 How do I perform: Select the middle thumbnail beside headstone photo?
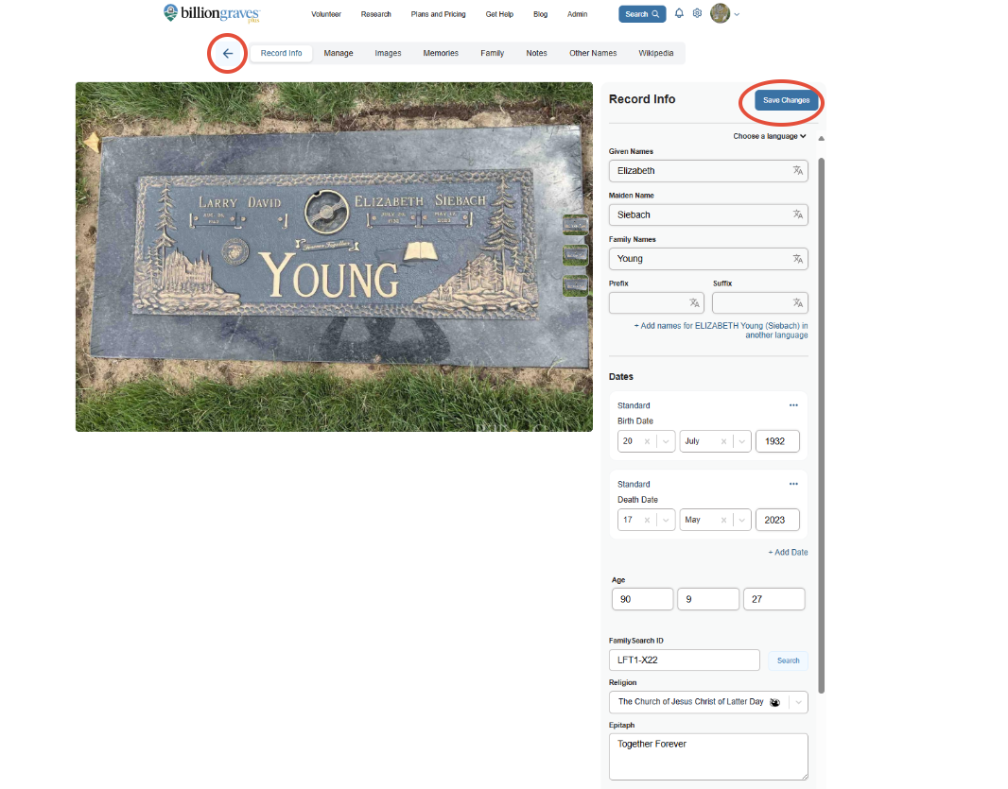click(575, 255)
